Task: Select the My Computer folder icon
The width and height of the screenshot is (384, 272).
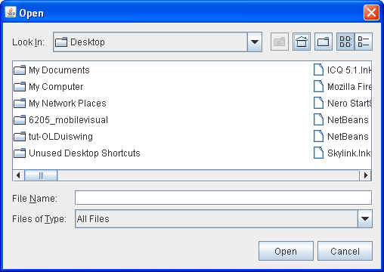Action: pos(20,87)
